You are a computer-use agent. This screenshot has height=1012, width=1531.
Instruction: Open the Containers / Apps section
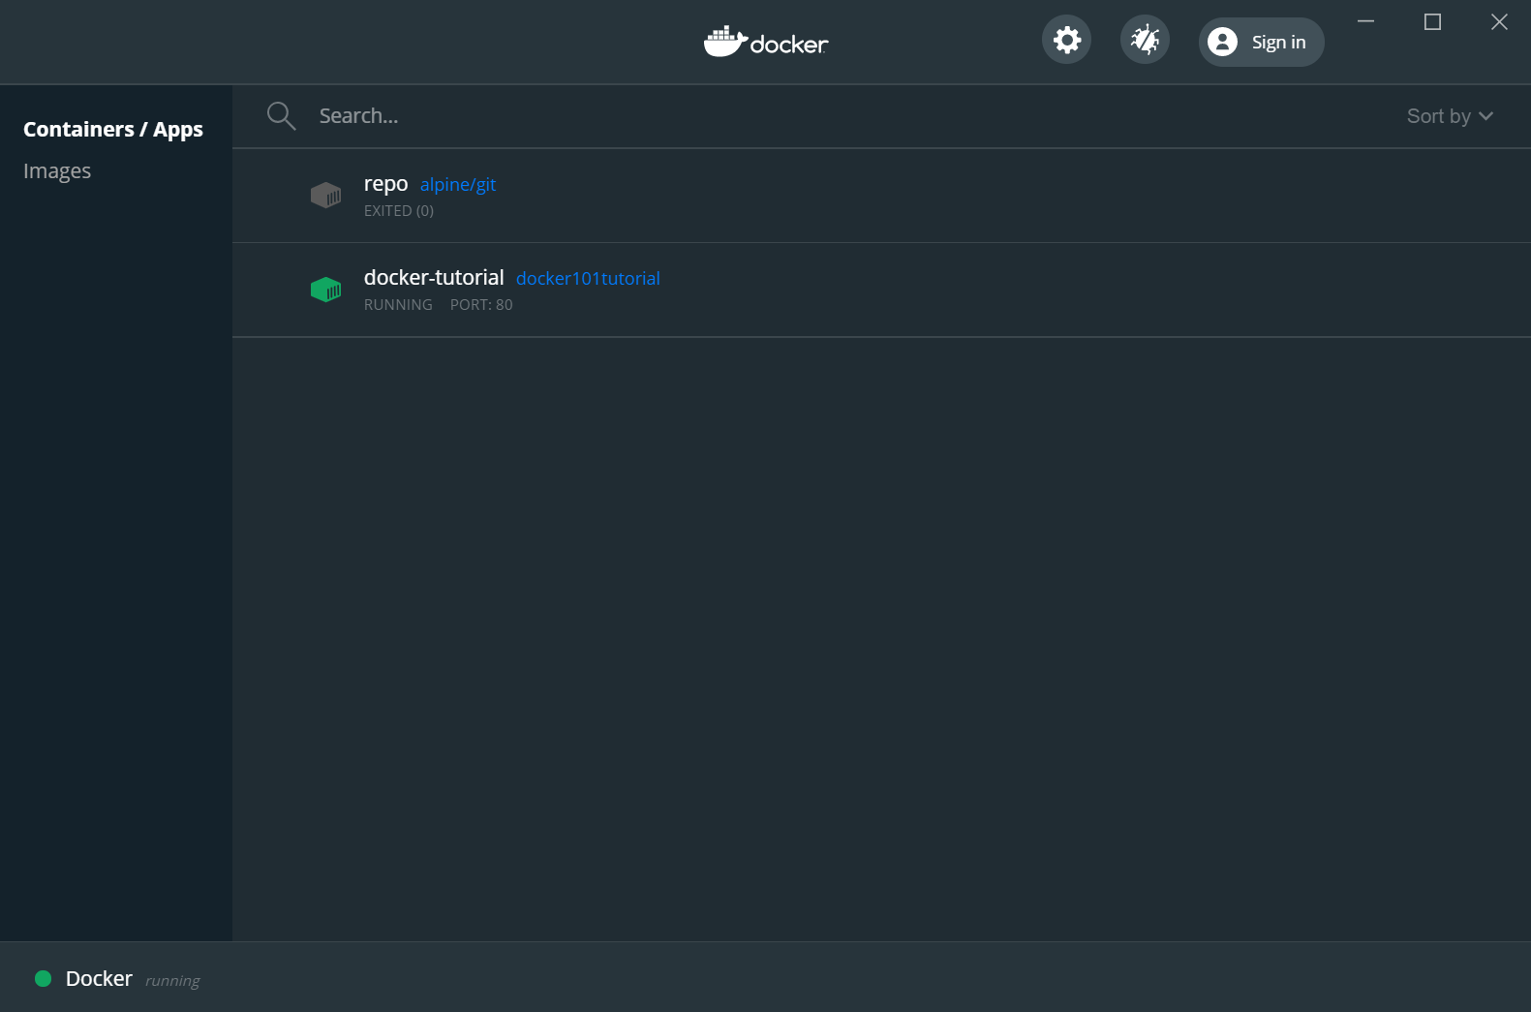113,129
